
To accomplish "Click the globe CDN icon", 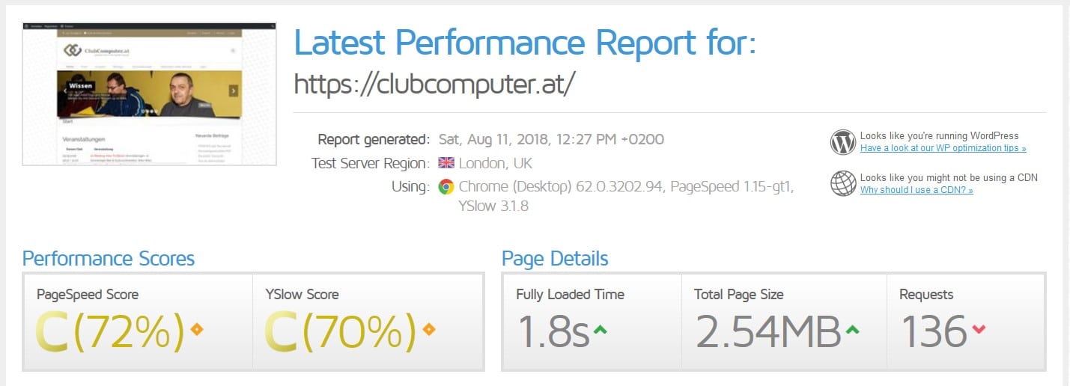I will [x=843, y=183].
